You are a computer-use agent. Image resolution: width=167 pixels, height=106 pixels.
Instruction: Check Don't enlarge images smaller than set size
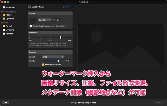tap(31, 26)
